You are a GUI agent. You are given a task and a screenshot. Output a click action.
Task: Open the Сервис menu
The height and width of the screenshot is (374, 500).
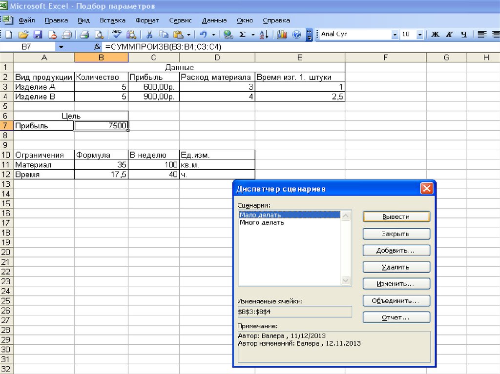tap(180, 20)
